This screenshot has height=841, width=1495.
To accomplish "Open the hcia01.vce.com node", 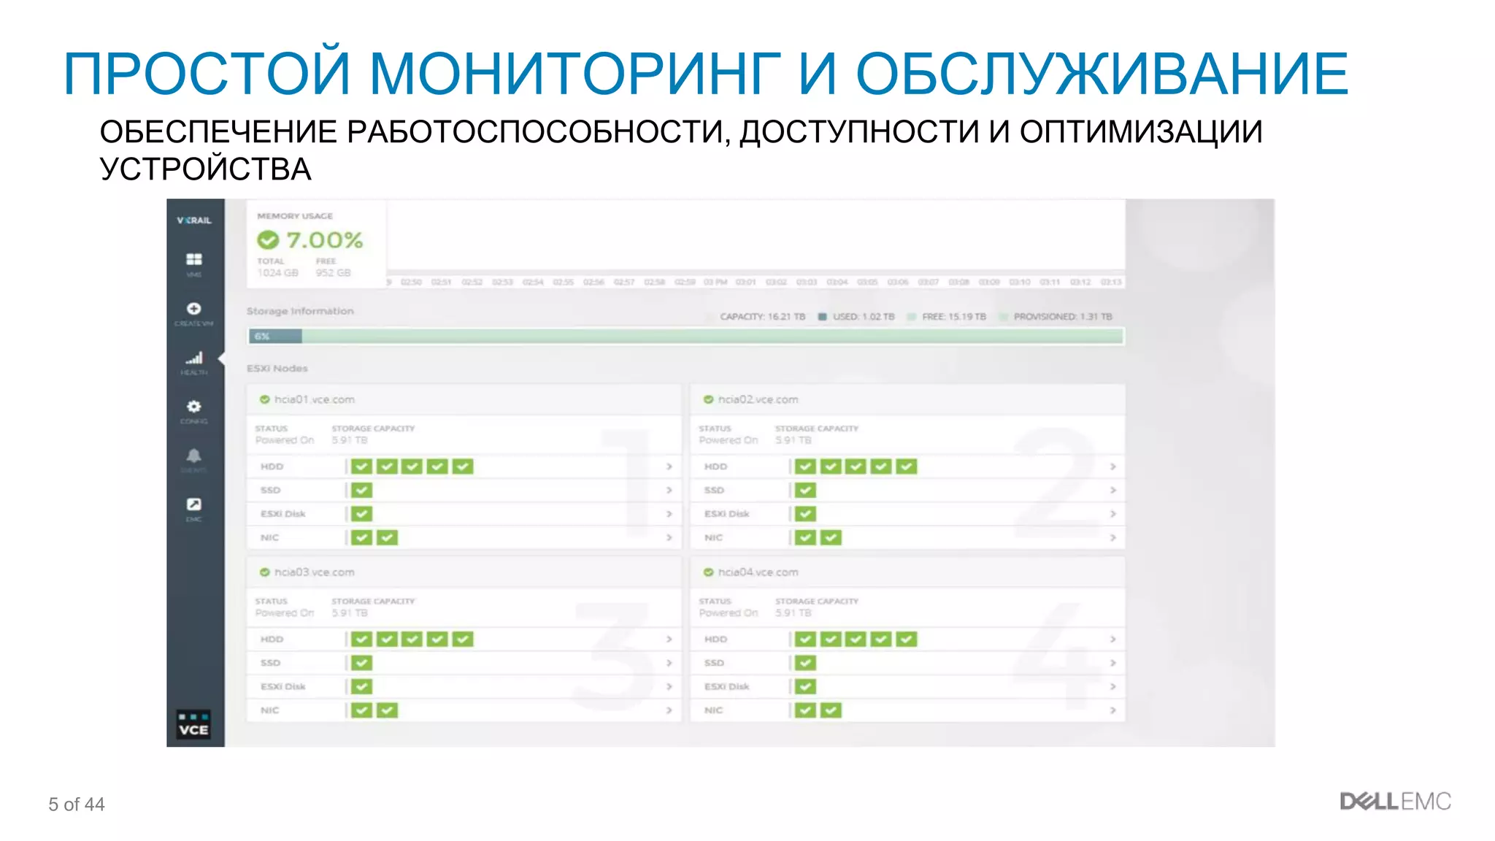I will [x=315, y=399].
